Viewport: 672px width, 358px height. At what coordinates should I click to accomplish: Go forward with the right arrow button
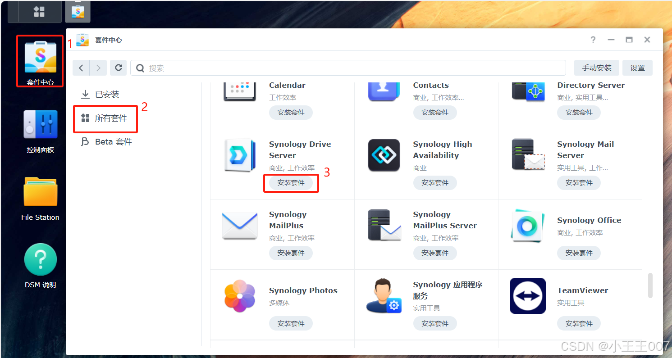tap(98, 68)
